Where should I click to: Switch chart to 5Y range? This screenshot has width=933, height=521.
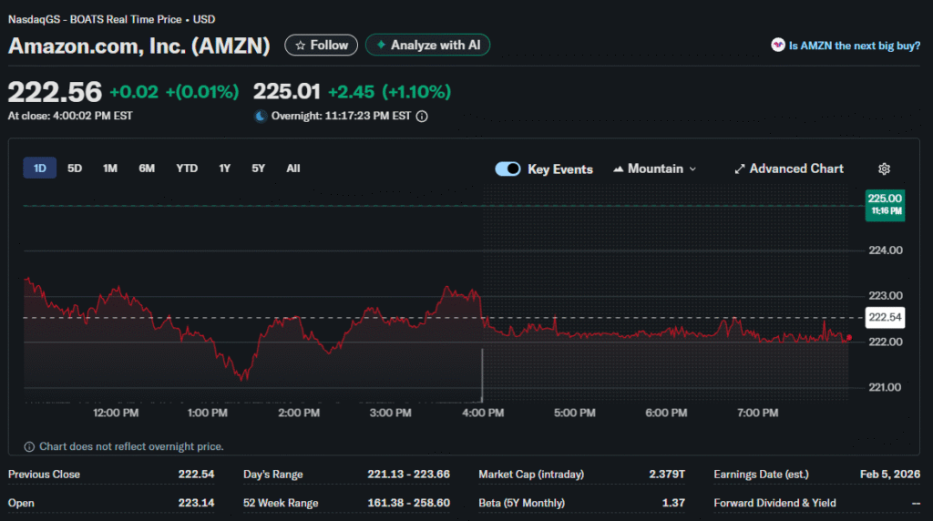coord(259,169)
